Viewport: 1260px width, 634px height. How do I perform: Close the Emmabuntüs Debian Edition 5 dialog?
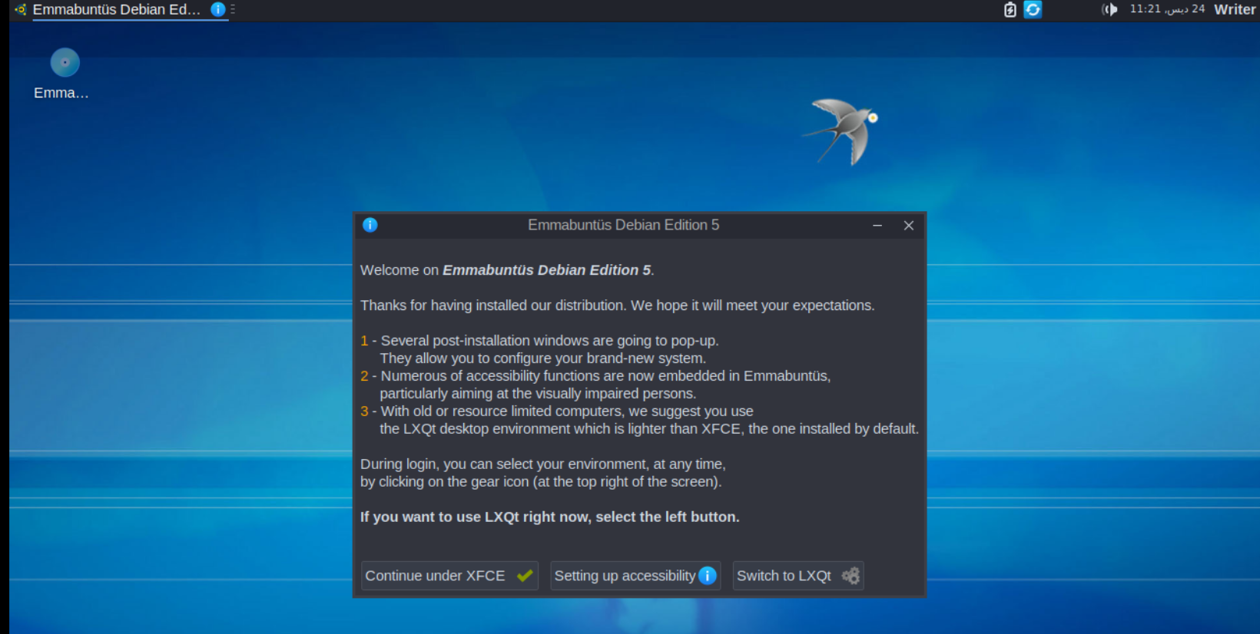click(x=909, y=226)
